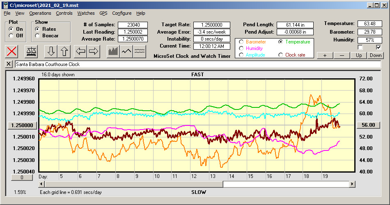Image resolution: width=390 pixels, height=205 pixels.
Task: Click the Pend Length field
Action: 295,25
